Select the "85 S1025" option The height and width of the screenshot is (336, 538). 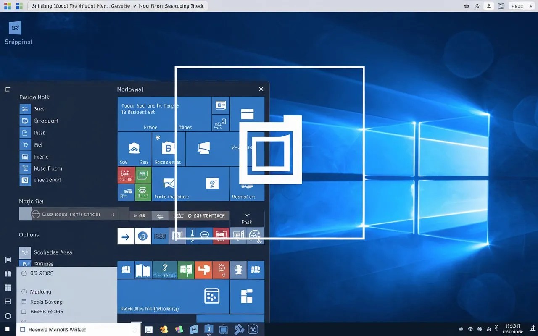[42, 273]
